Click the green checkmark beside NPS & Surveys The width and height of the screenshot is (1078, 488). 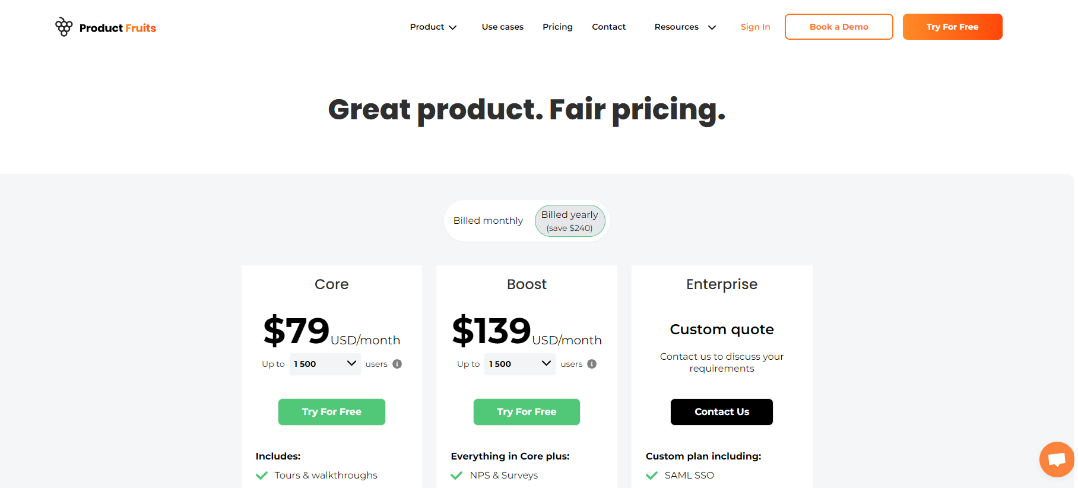pyautogui.click(x=456, y=475)
